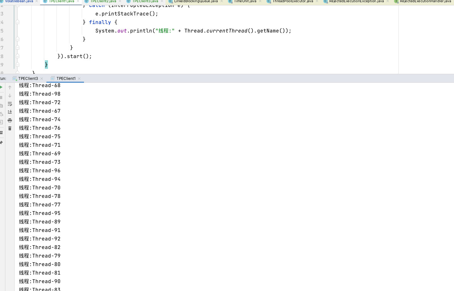This screenshot has width=454, height=291.
Task: Click console line '线程:Thread-80'
Action: 39,264
